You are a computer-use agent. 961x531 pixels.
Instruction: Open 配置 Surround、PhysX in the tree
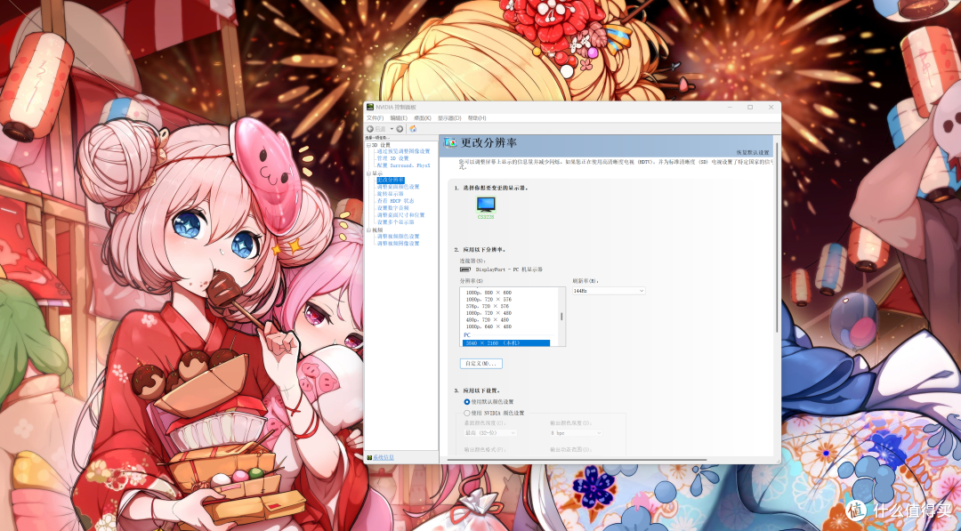pyautogui.click(x=403, y=165)
